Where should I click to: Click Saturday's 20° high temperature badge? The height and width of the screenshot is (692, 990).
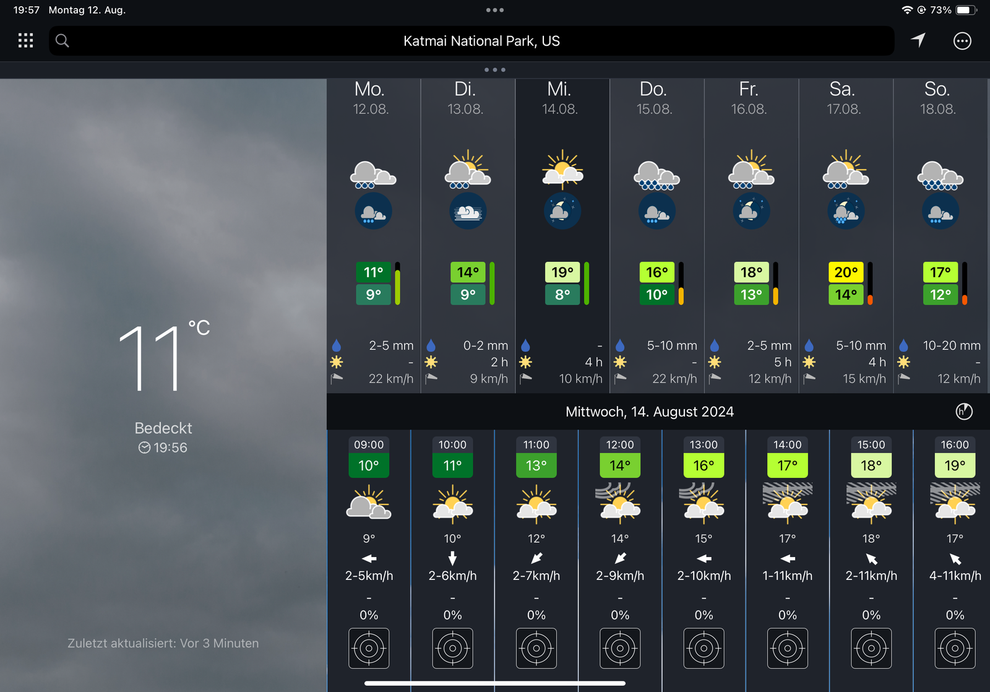coord(846,272)
